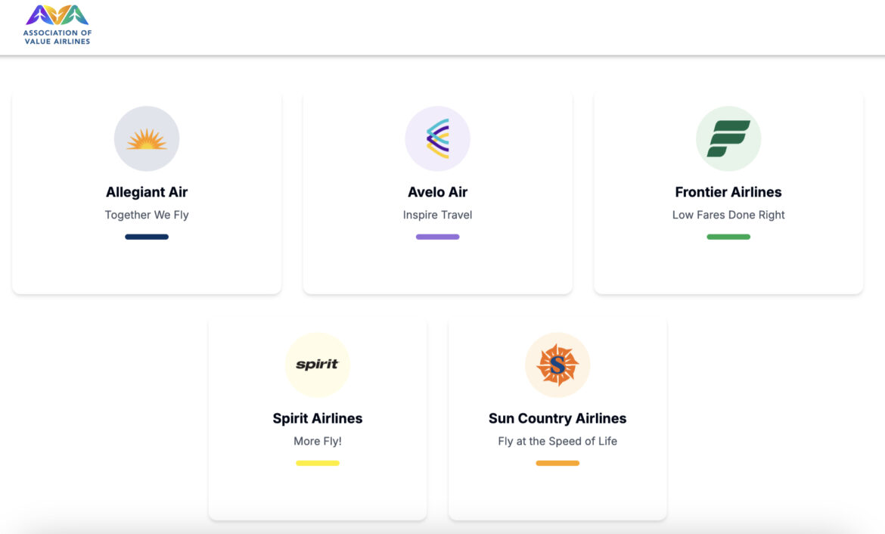Click the Spirit Airlines logo icon

tap(318, 365)
